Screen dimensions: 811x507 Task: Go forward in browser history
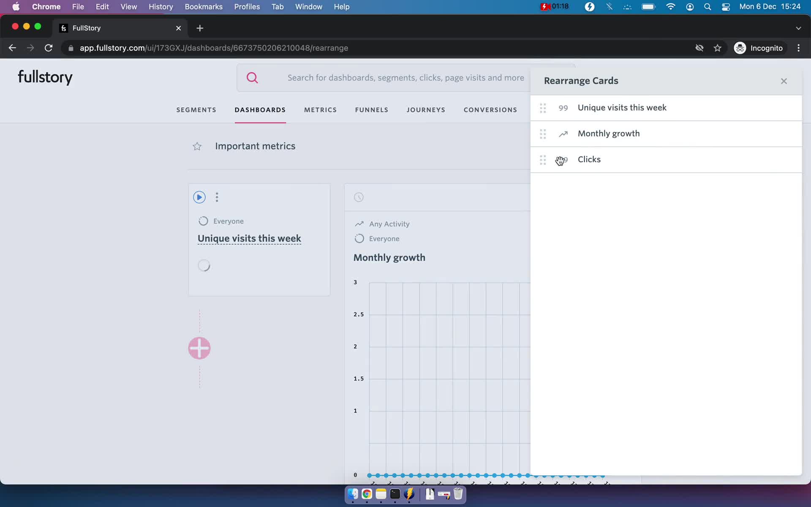[x=30, y=48]
